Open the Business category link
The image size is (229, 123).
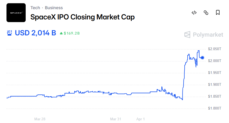click(x=54, y=8)
